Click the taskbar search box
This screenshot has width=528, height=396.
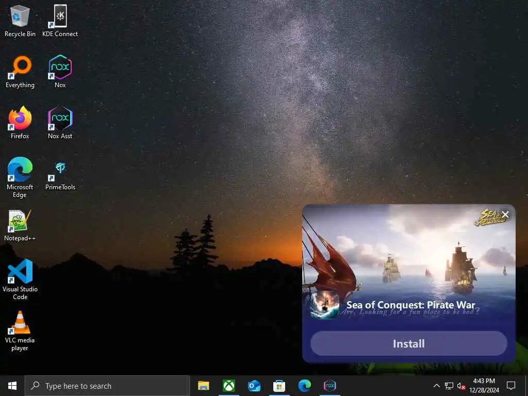[107, 386]
